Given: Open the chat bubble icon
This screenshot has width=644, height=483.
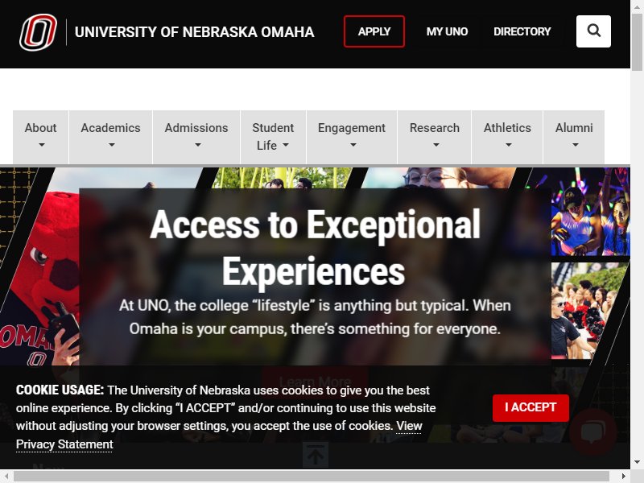Looking at the screenshot, I should pos(592,432).
